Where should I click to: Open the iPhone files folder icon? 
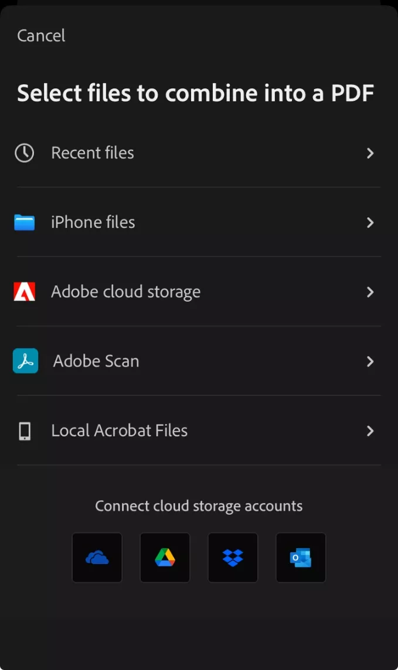pos(25,223)
